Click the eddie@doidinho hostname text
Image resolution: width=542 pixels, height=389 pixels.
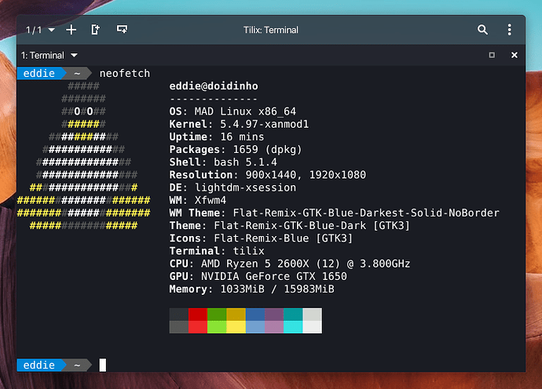(214, 86)
